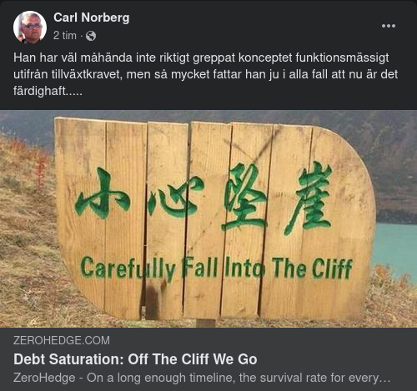
Task: Click the ZeroHedge article description snippet
Action: [202, 378]
